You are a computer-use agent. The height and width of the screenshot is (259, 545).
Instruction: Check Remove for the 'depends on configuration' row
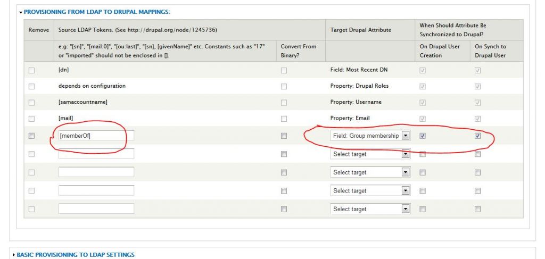(31, 86)
